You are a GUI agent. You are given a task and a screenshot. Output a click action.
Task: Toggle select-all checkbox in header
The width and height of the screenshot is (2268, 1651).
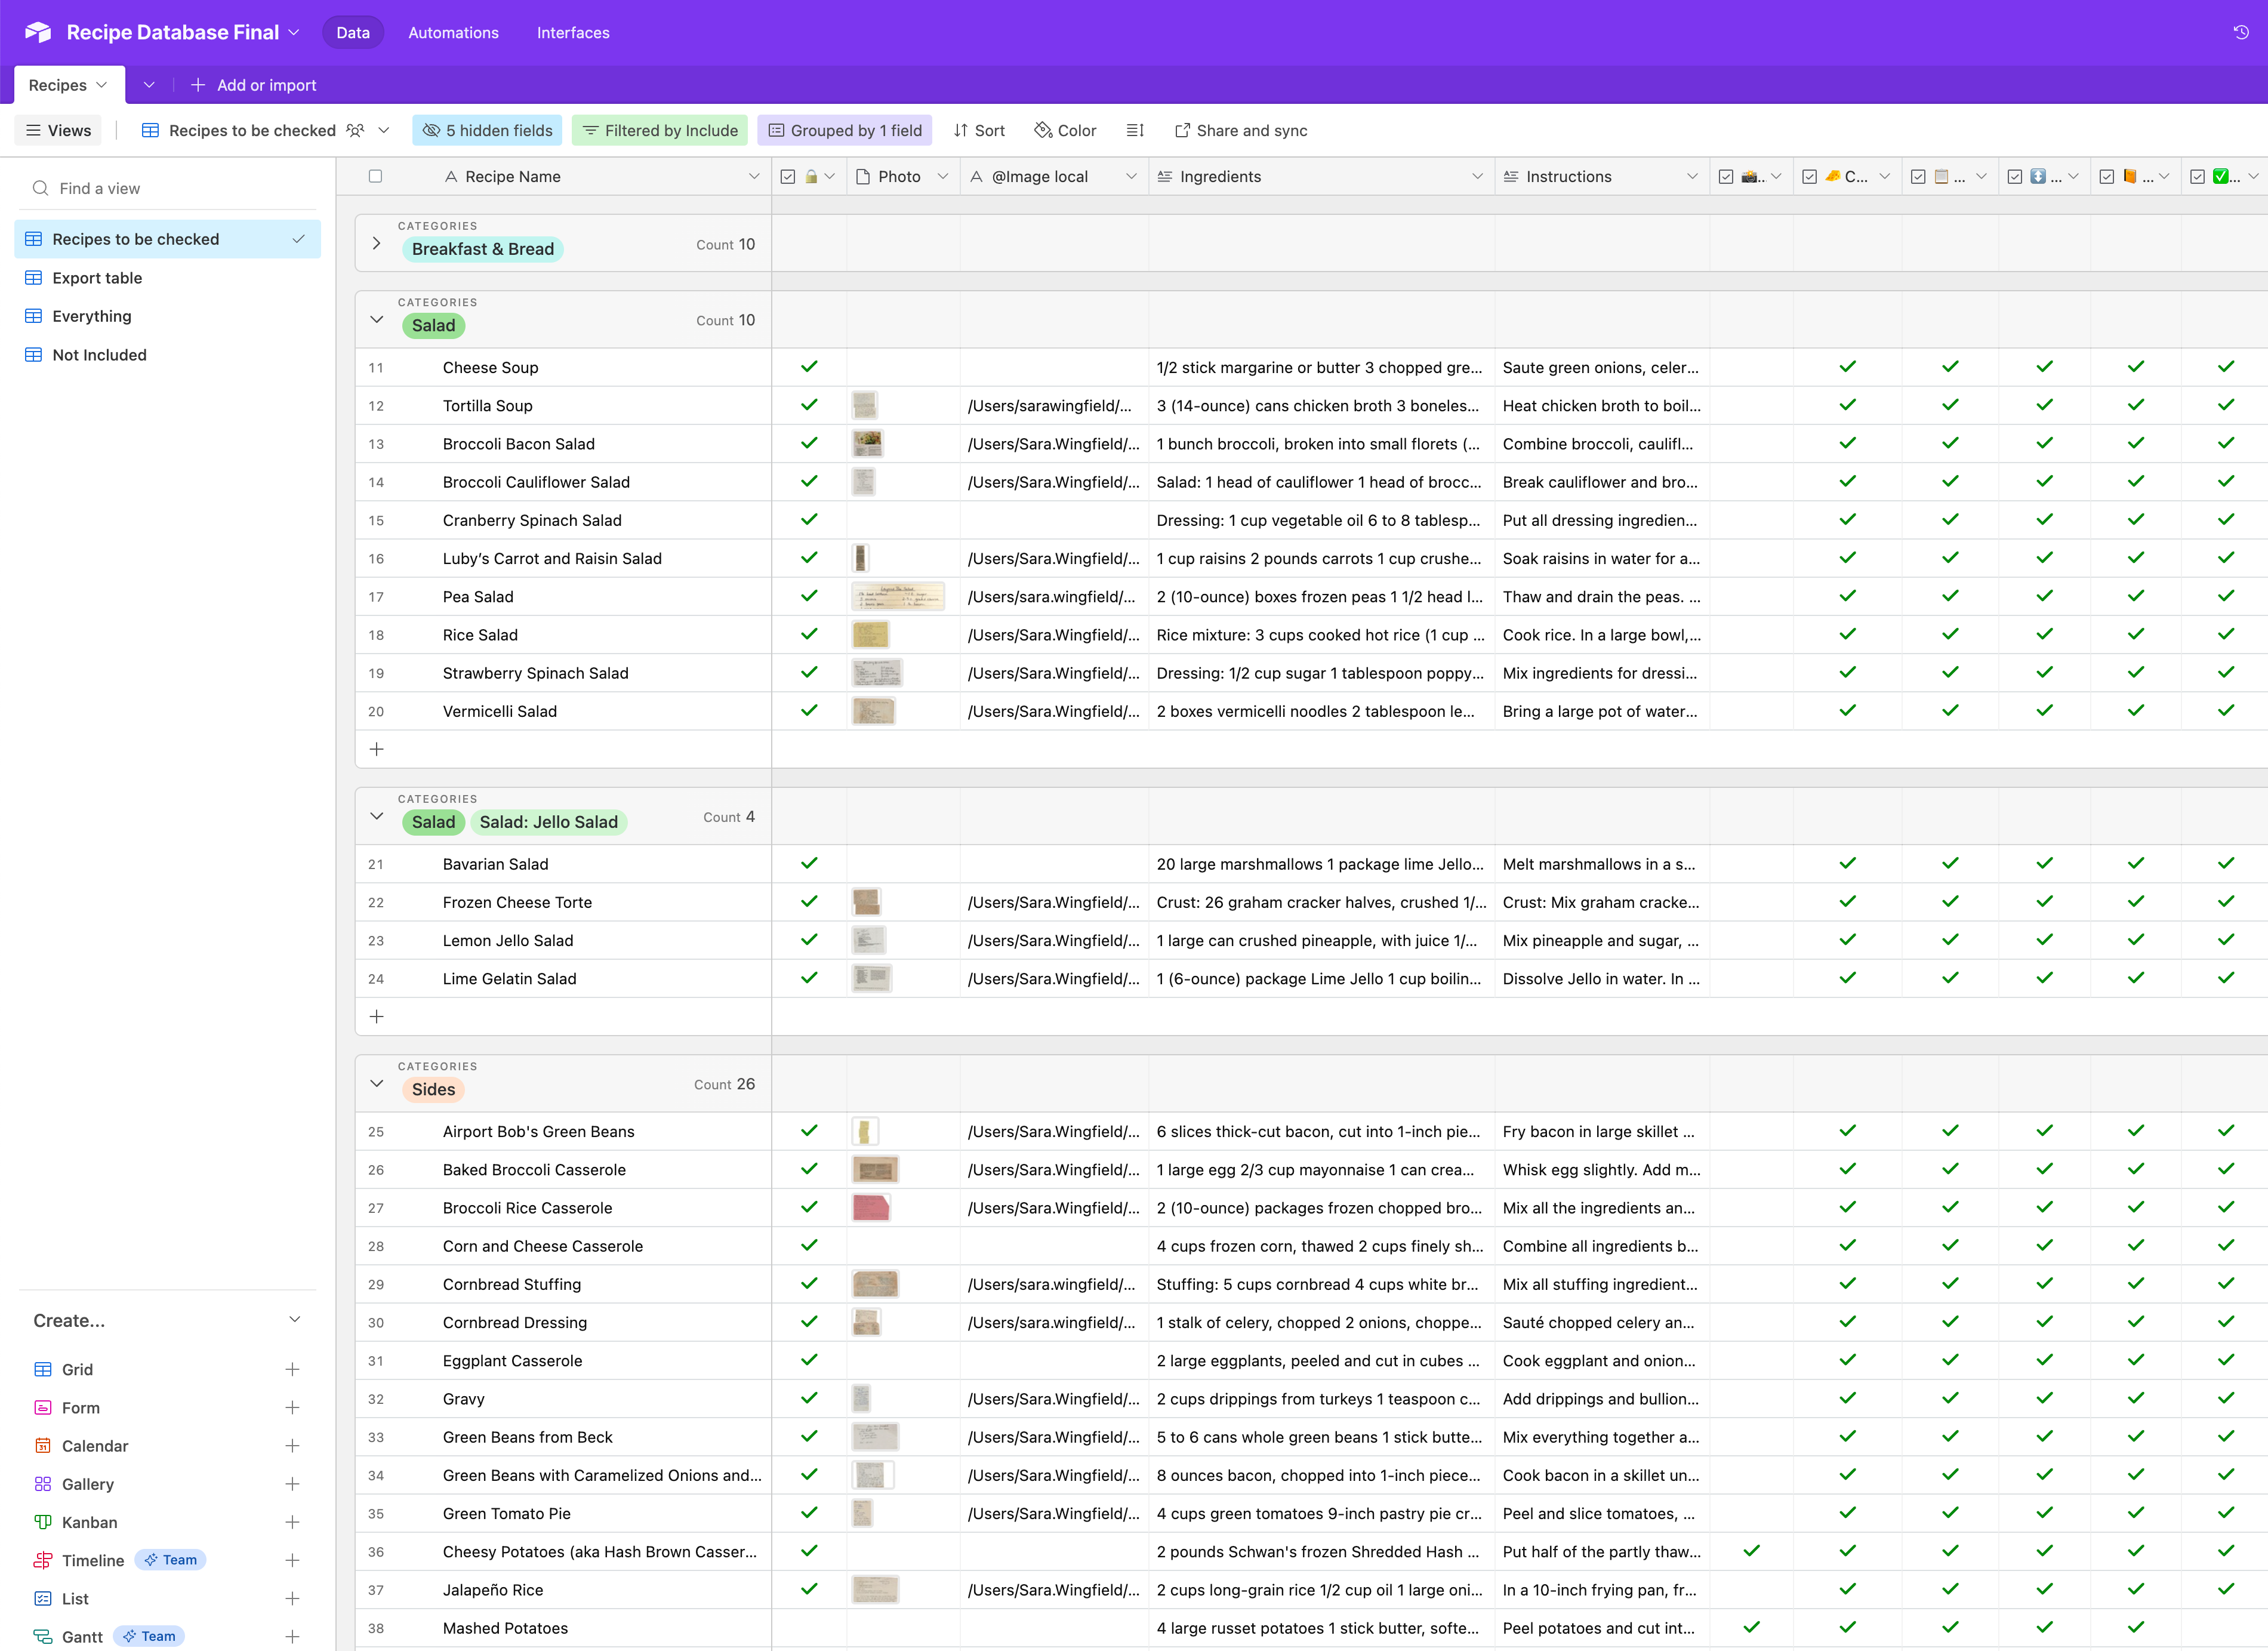click(x=375, y=176)
